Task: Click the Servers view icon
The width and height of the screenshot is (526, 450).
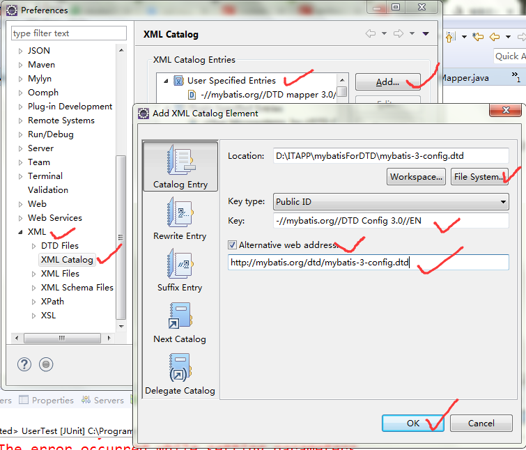Action: pyautogui.click(x=86, y=400)
